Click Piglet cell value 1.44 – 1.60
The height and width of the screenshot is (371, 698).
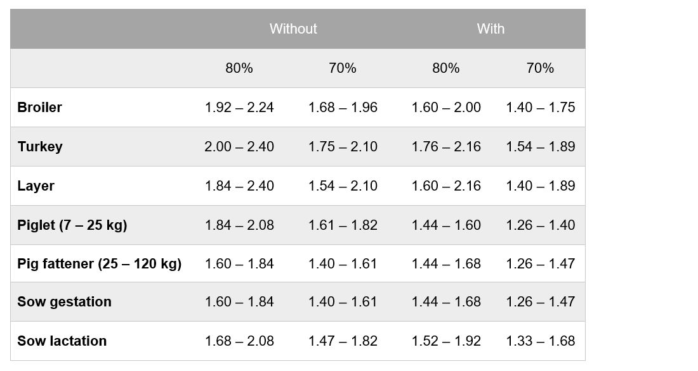pyautogui.click(x=446, y=225)
